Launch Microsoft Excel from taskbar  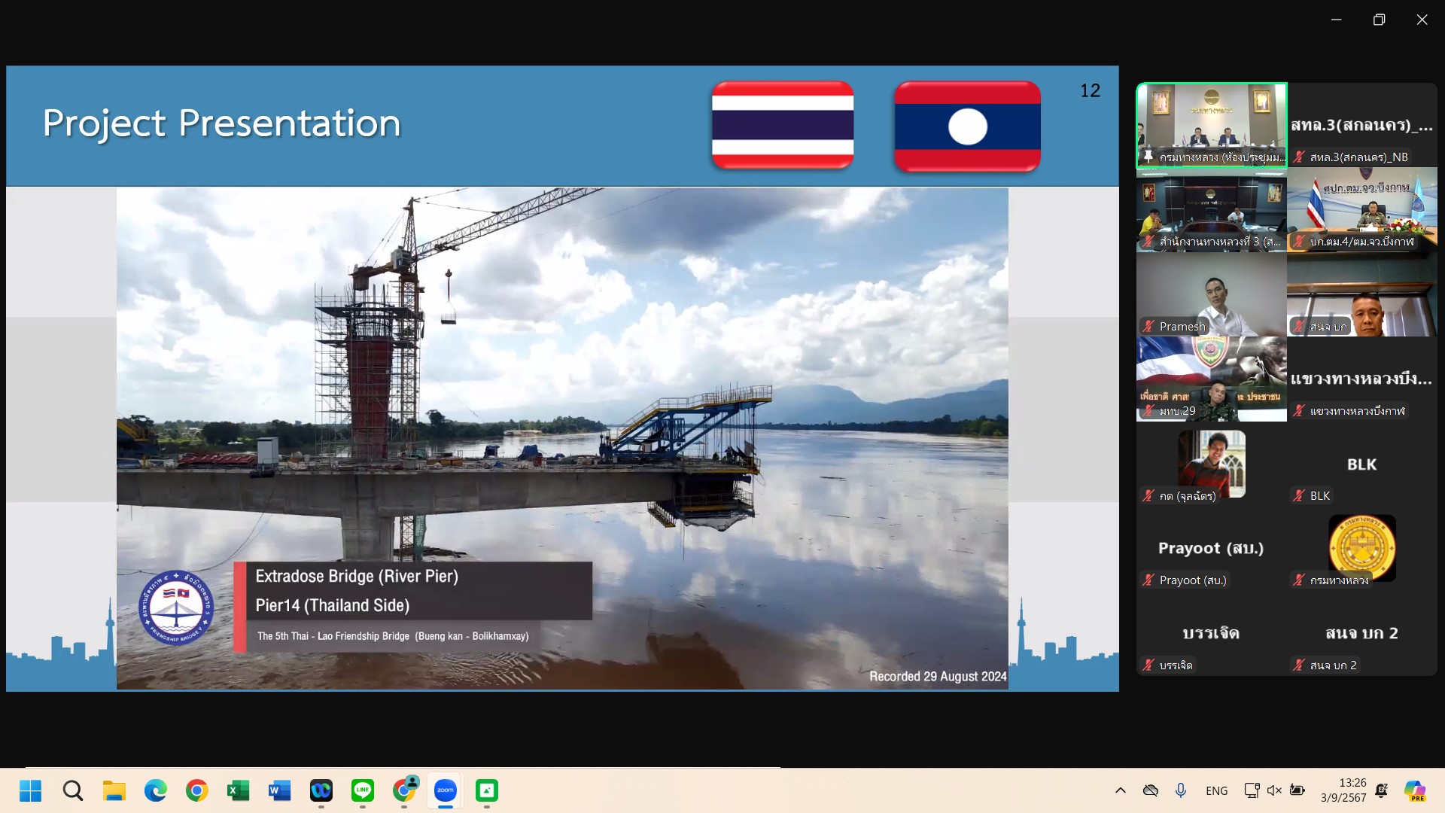pyautogui.click(x=238, y=790)
